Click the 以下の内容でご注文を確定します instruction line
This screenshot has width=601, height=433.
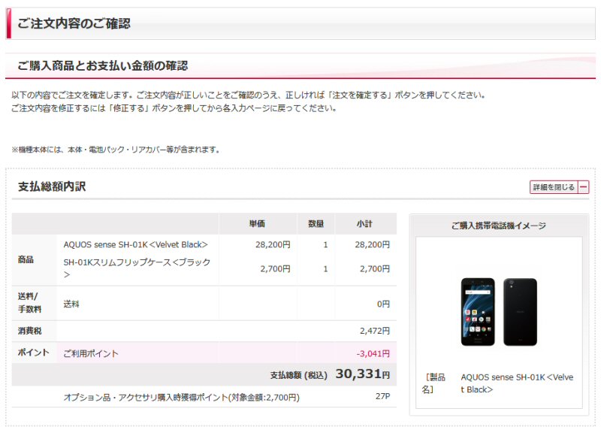pos(249,95)
